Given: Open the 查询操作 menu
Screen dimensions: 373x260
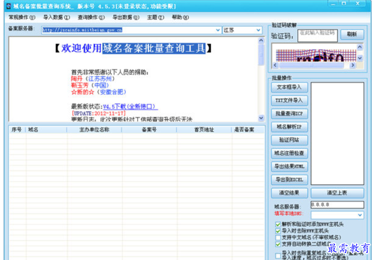Looking at the screenshot, I should (91, 17).
